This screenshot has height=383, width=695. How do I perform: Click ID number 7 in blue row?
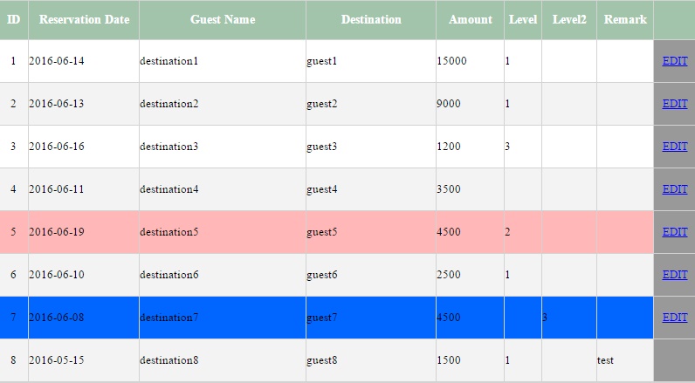13,318
